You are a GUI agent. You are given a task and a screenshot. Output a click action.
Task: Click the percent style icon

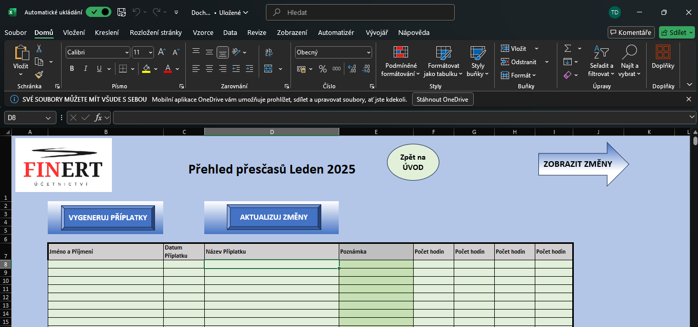coord(323,69)
